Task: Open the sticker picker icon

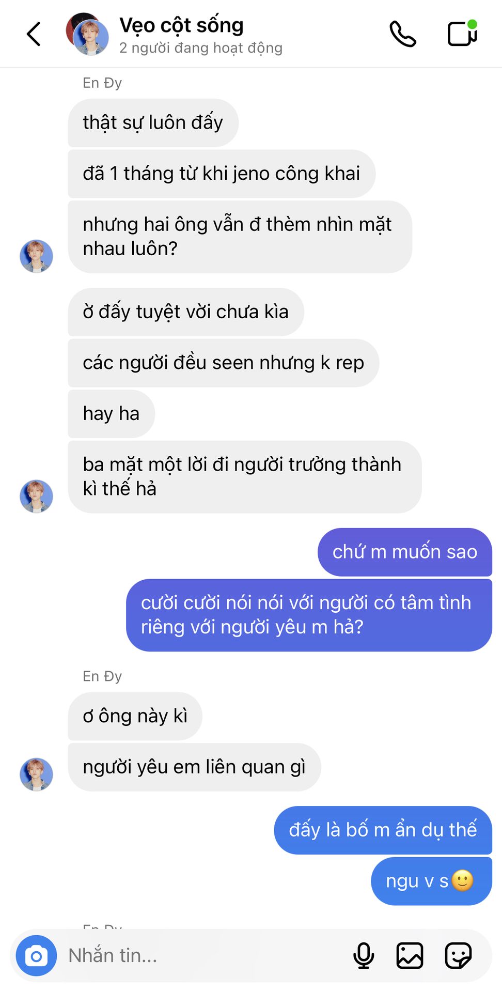Action: coord(458,956)
